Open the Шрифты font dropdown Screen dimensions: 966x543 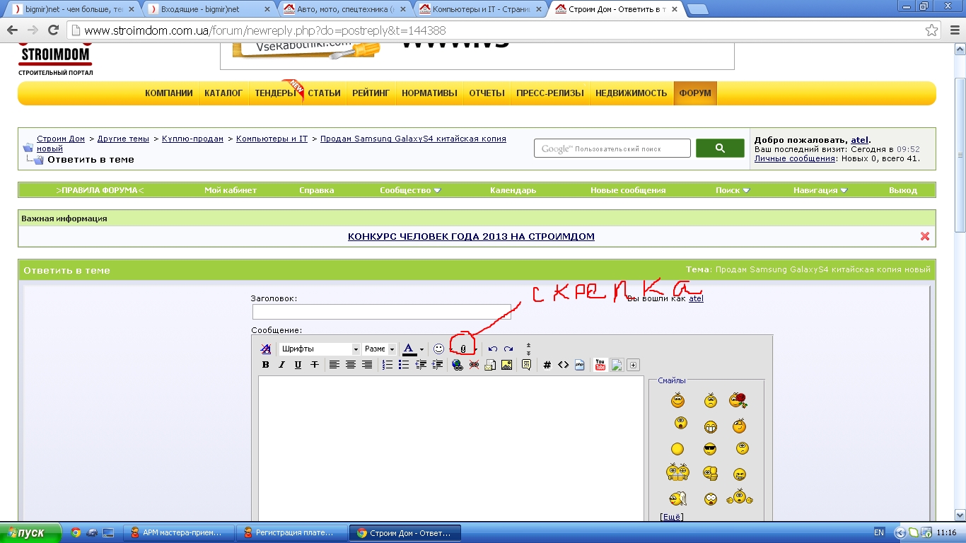(x=320, y=349)
